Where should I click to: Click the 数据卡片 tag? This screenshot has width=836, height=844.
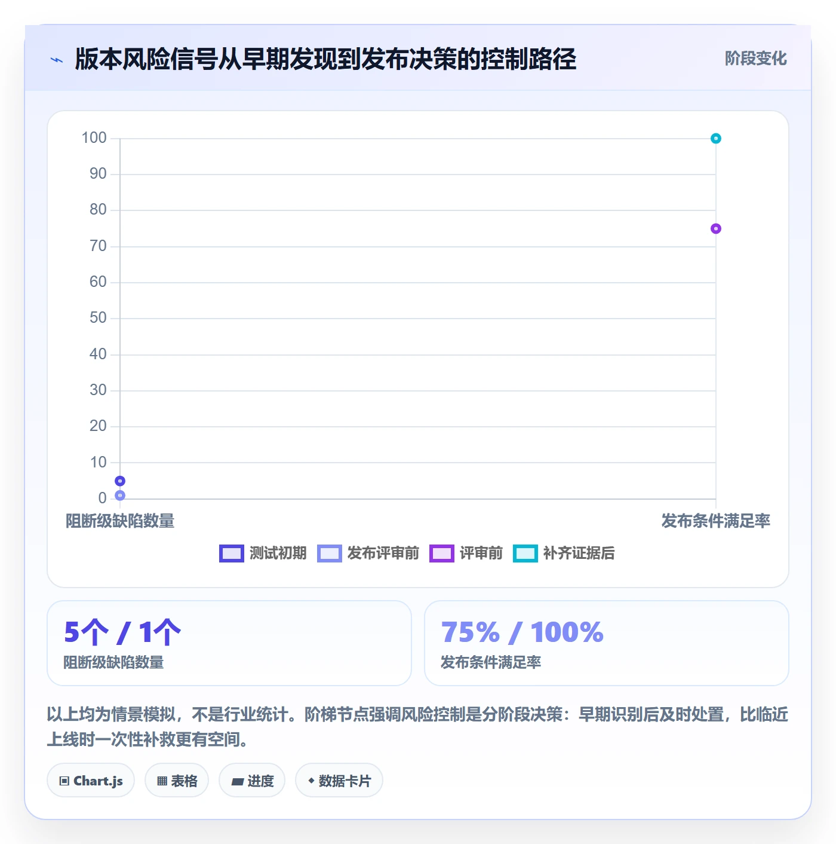(339, 781)
